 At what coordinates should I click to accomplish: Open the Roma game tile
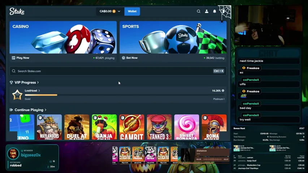pos(214,127)
